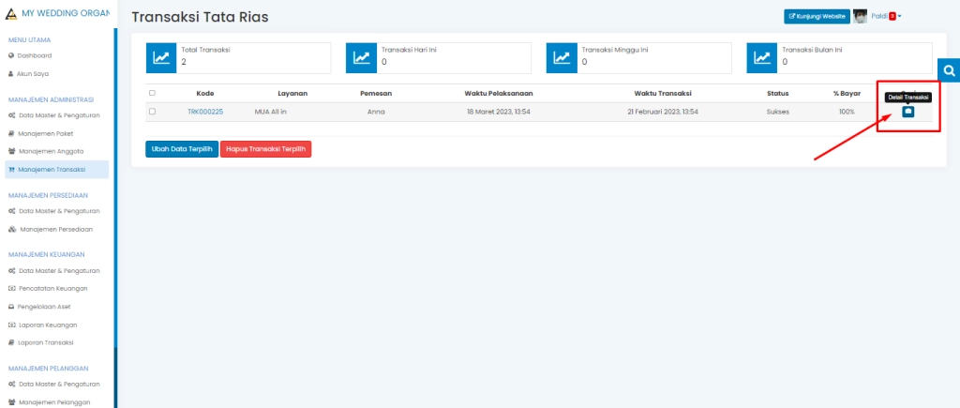Open transaction code TRK000225 link
The height and width of the screenshot is (408, 960).
tap(205, 112)
